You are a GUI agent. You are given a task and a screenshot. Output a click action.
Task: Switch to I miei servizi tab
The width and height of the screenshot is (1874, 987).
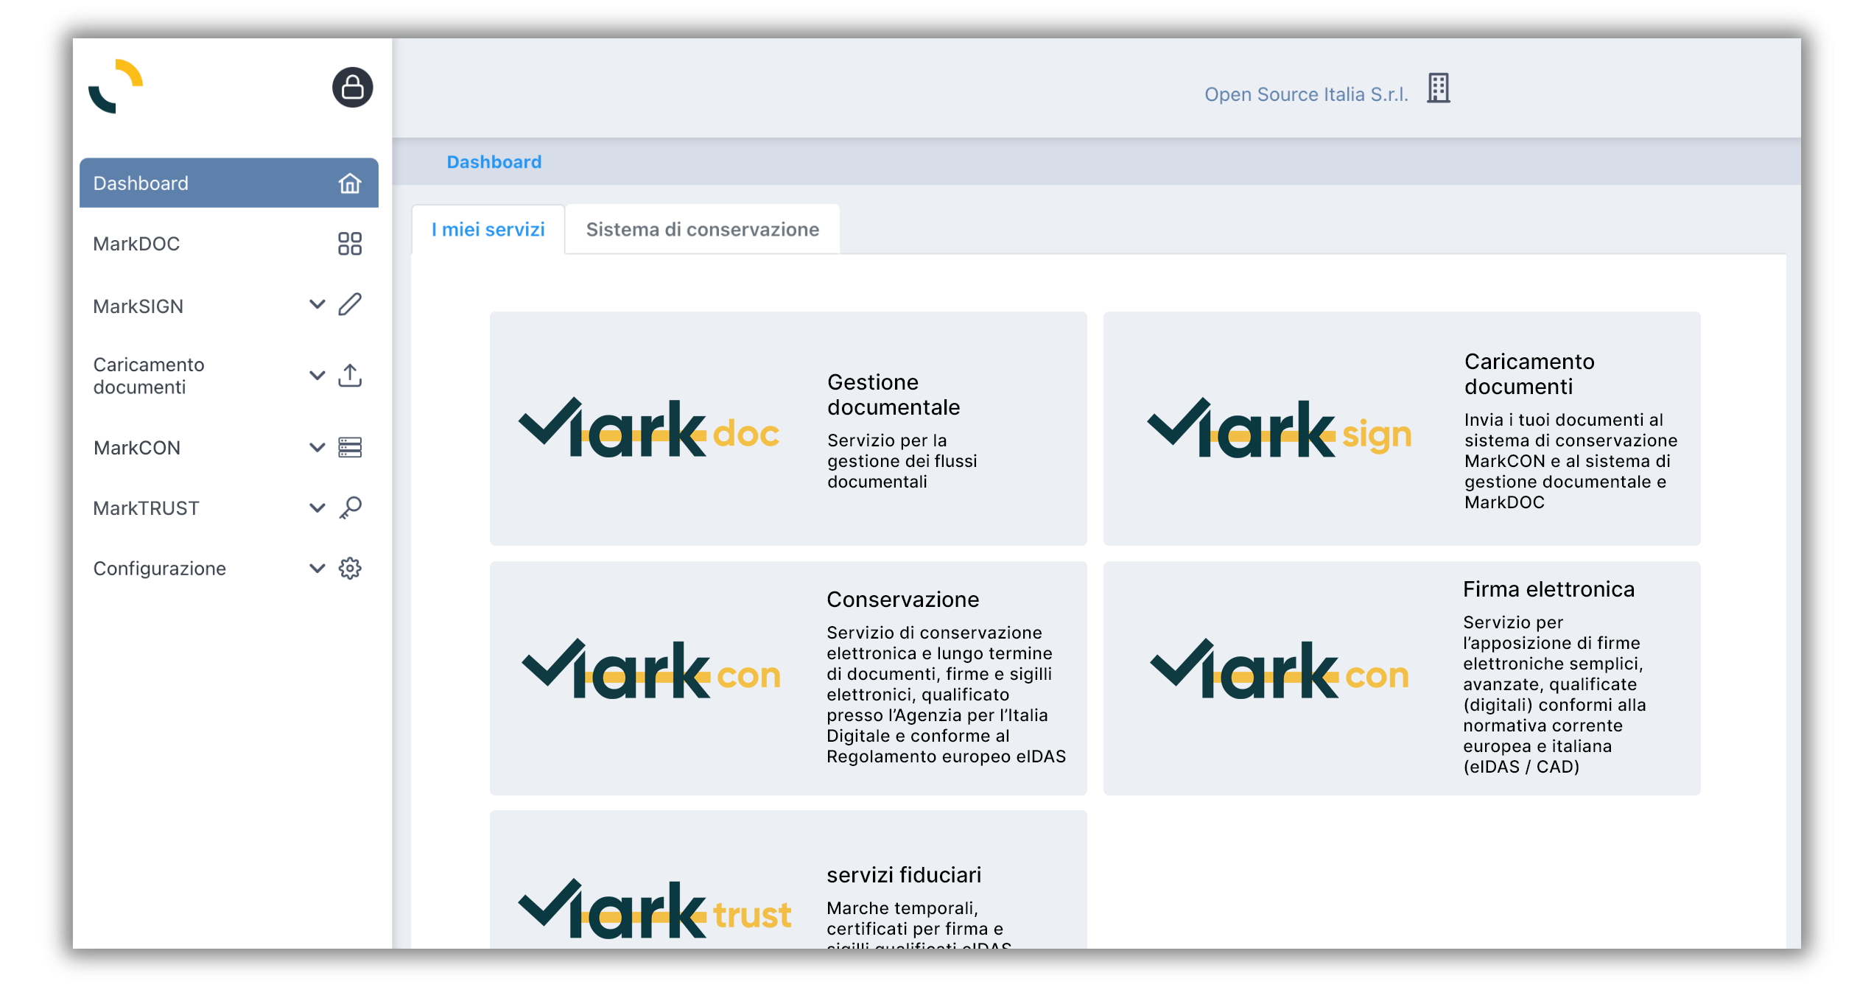pos(488,229)
